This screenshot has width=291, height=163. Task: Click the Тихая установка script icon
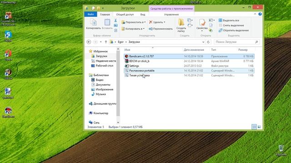126,76
